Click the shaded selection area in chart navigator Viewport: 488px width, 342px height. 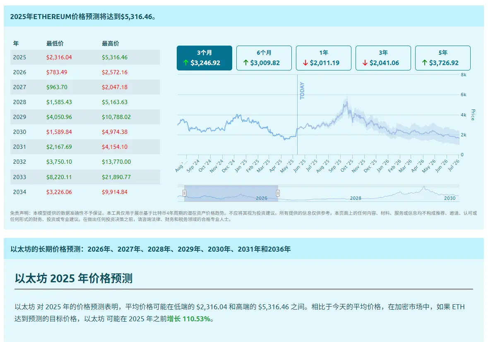click(231, 193)
